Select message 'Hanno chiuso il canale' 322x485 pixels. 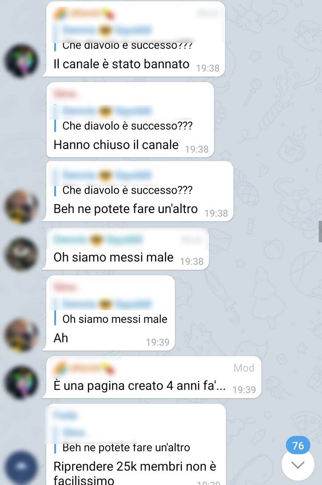pos(116,145)
